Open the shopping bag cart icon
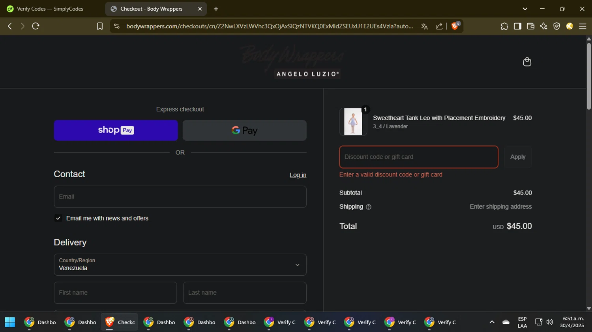Viewport: 592px width, 332px height. tap(527, 62)
